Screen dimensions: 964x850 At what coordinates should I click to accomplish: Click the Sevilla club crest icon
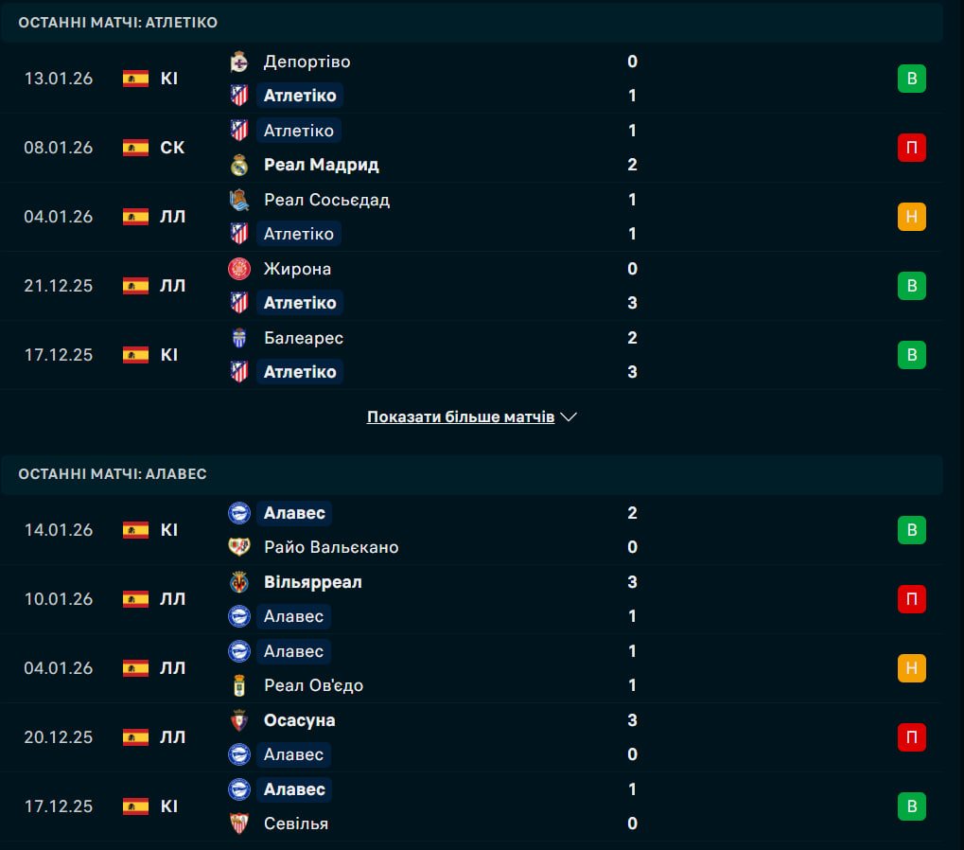[239, 823]
